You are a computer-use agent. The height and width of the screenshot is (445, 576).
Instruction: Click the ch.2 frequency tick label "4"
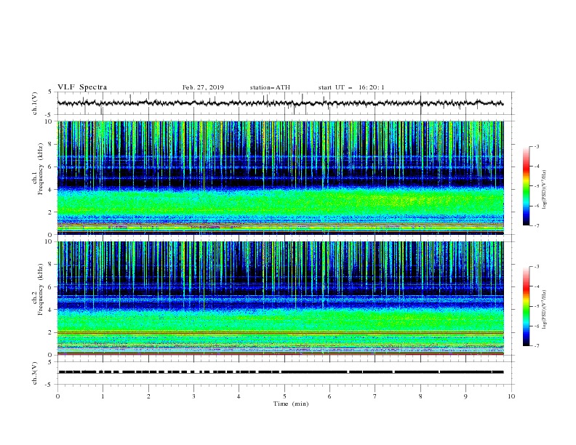51,310
